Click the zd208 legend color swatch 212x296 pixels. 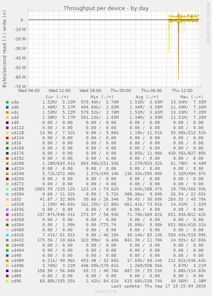point(7,164)
